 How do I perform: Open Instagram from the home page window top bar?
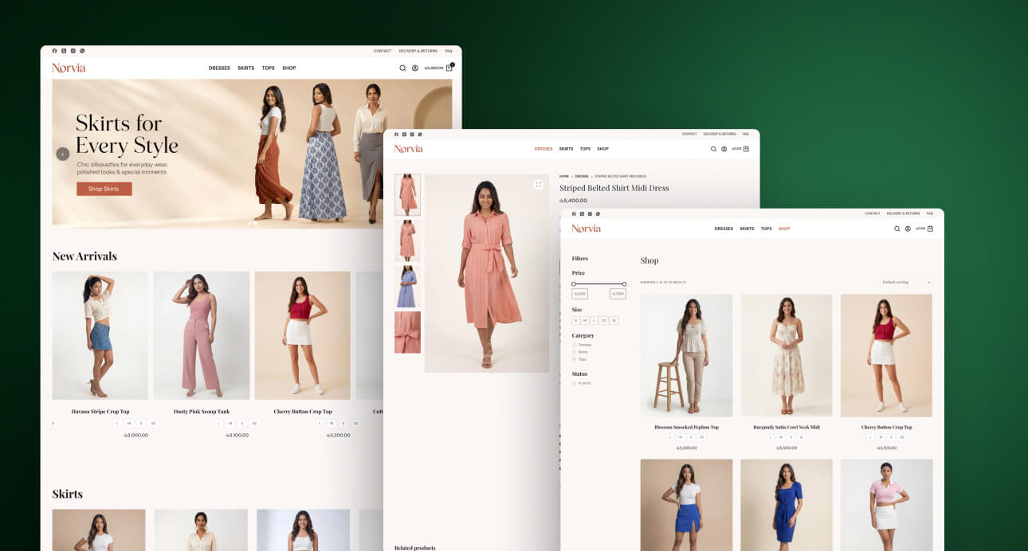tap(73, 51)
